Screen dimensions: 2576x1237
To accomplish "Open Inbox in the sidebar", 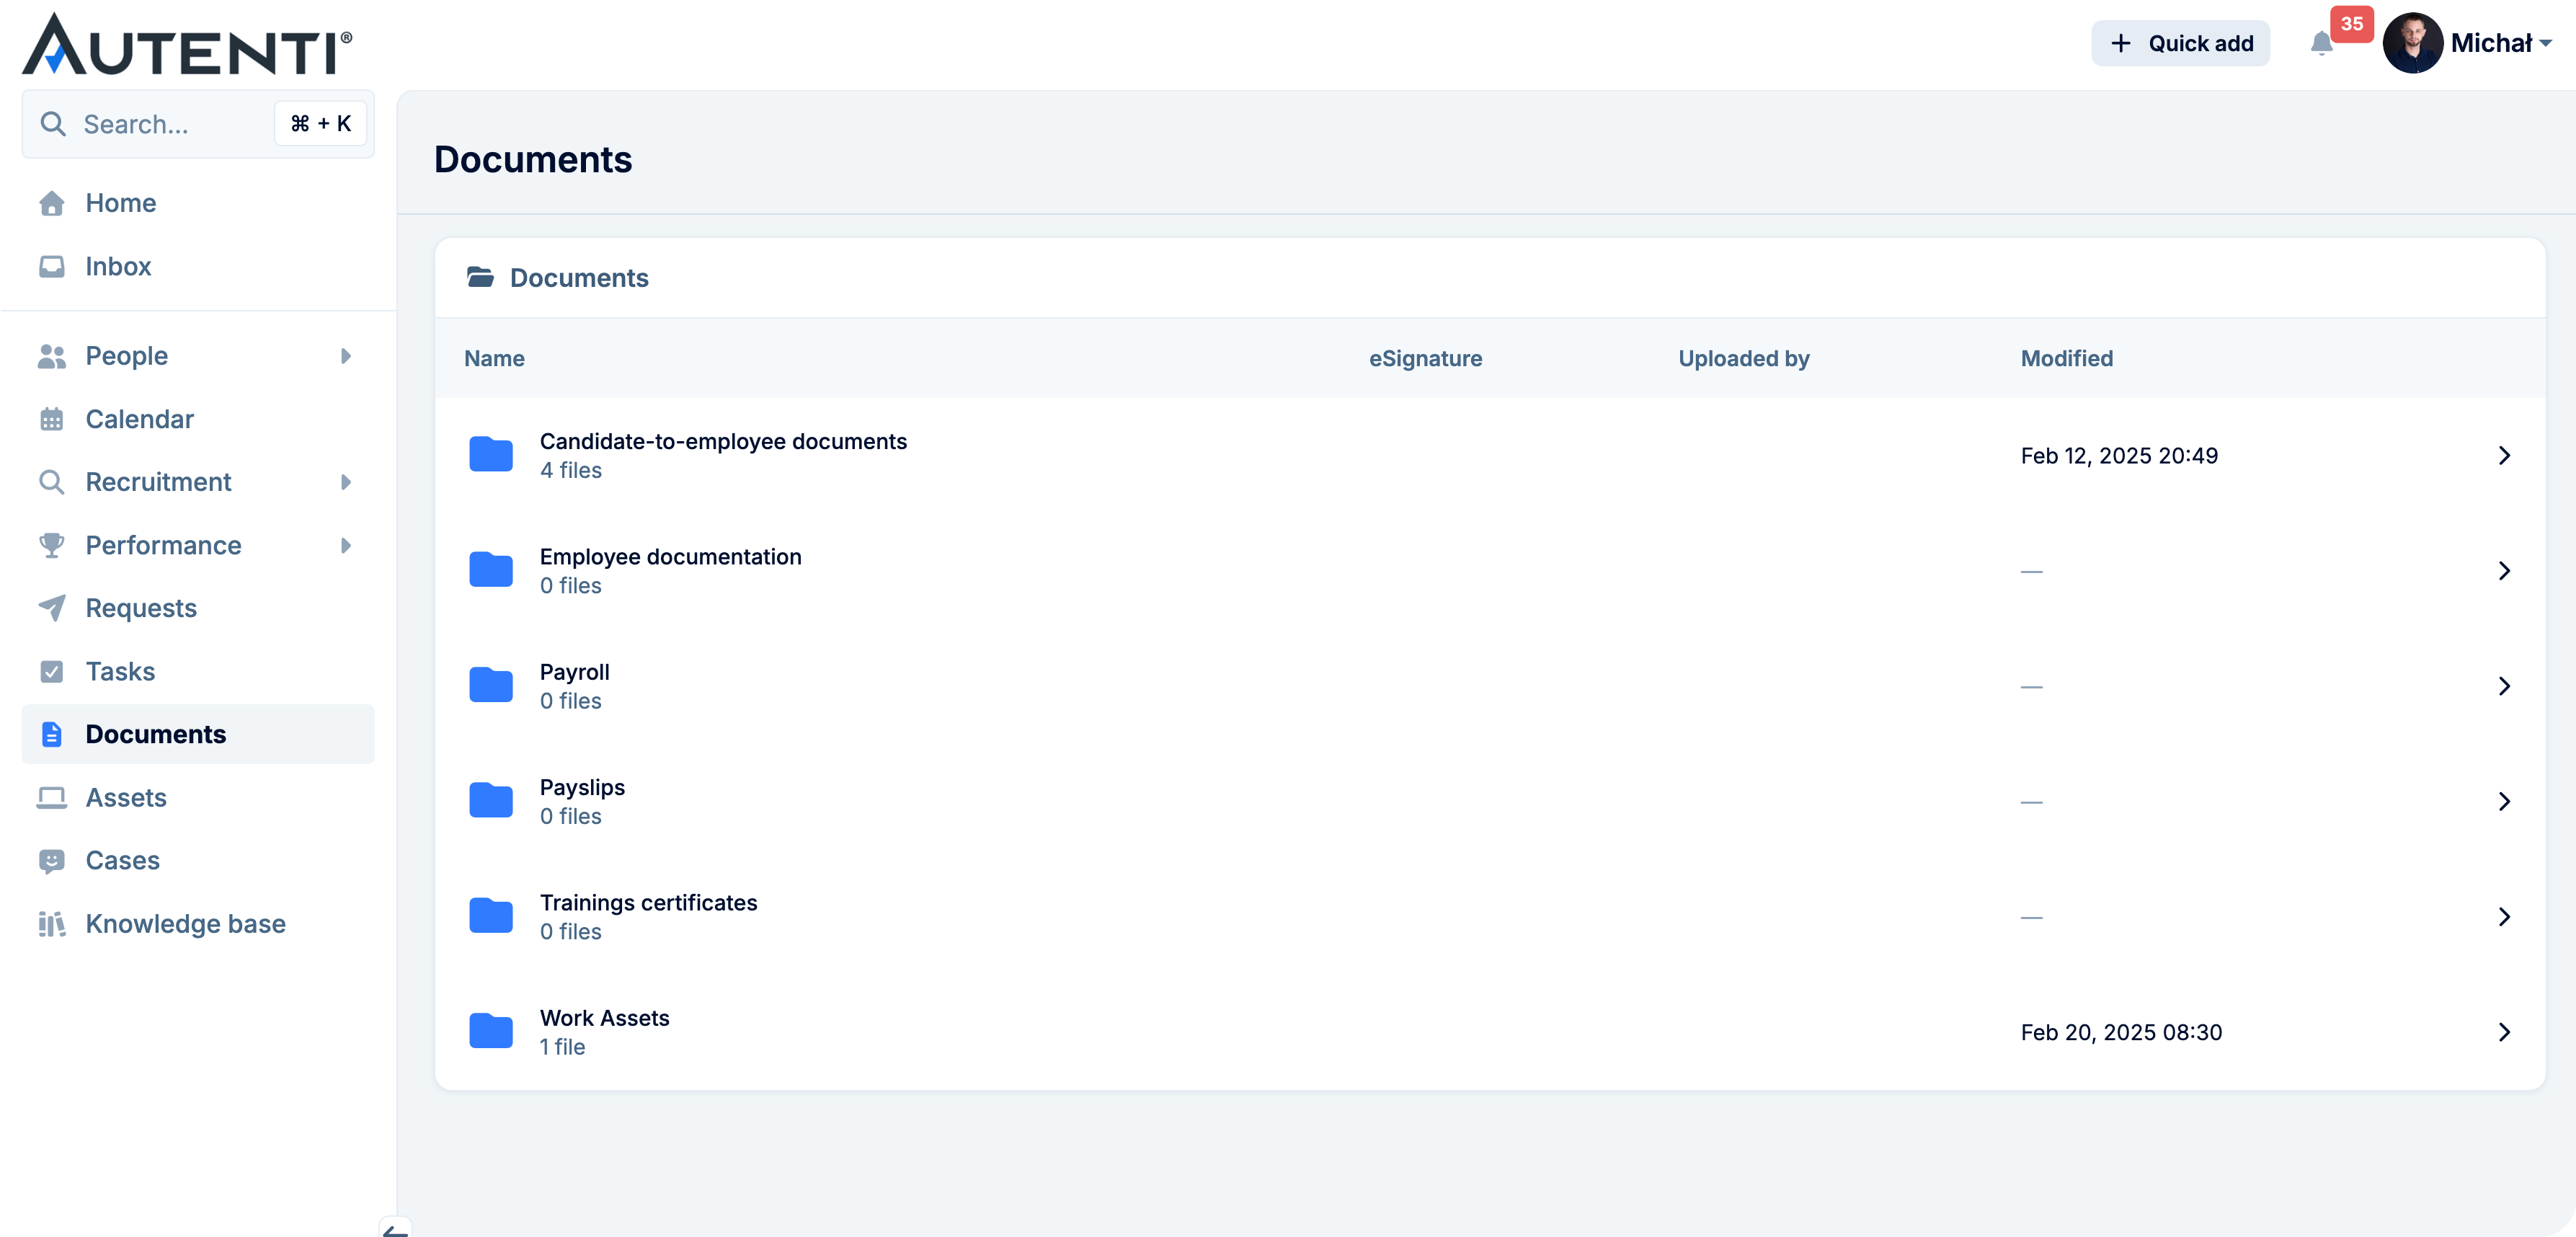I will point(198,266).
